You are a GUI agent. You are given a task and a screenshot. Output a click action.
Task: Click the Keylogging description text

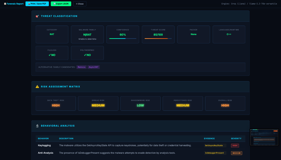point(125,145)
